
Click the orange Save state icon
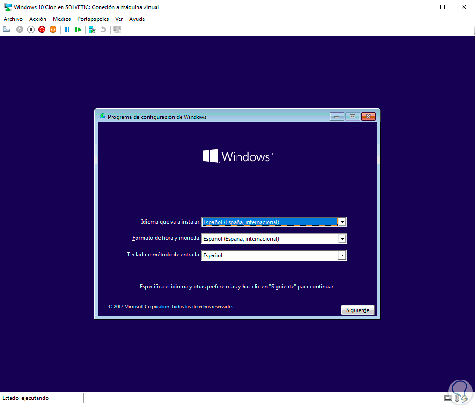[53, 30]
